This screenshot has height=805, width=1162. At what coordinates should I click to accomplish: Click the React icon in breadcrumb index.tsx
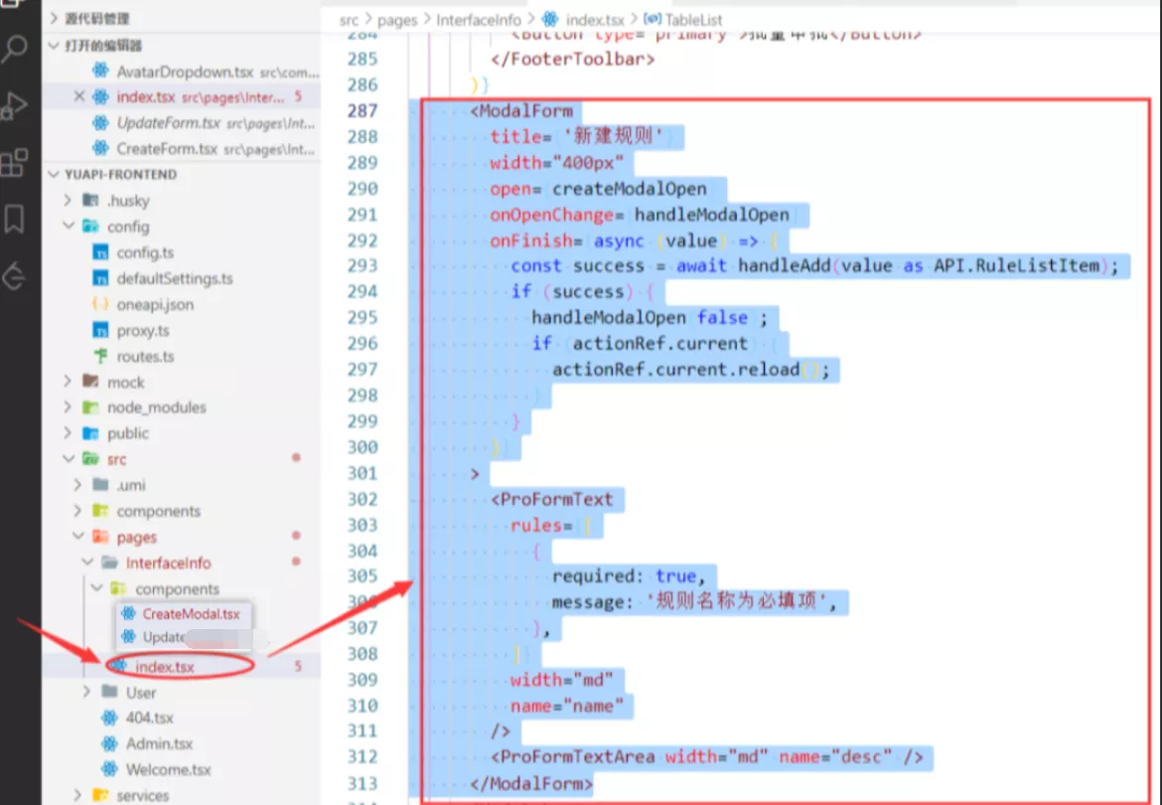click(x=550, y=19)
